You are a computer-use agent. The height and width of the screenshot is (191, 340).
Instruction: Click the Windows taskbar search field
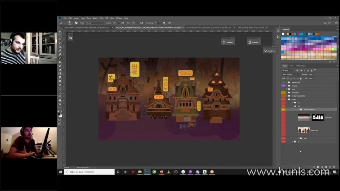[89, 172]
